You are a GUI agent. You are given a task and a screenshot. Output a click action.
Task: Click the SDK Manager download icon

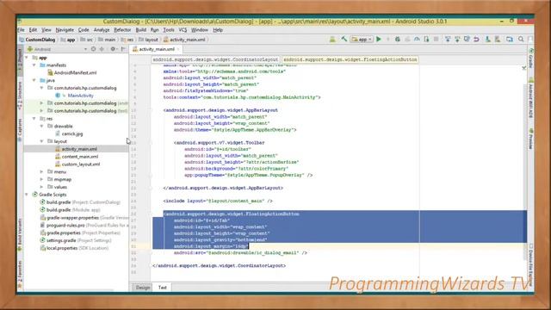488,40
